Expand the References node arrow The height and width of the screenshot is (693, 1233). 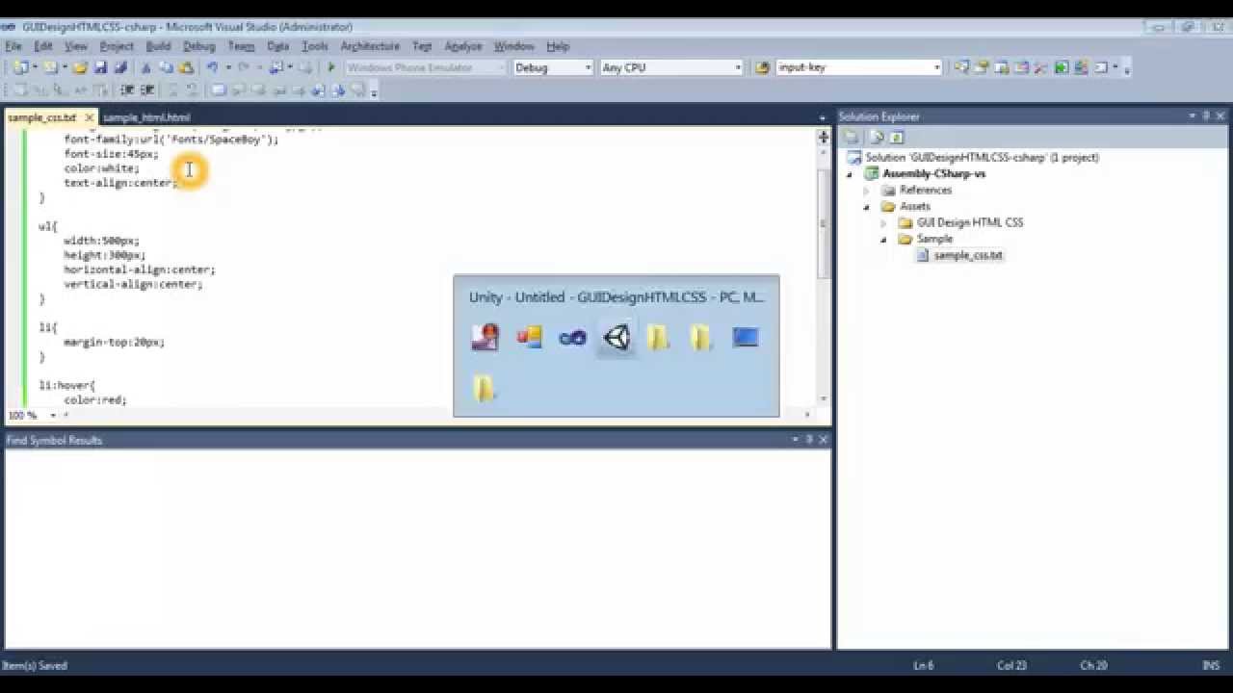tap(867, 191)
